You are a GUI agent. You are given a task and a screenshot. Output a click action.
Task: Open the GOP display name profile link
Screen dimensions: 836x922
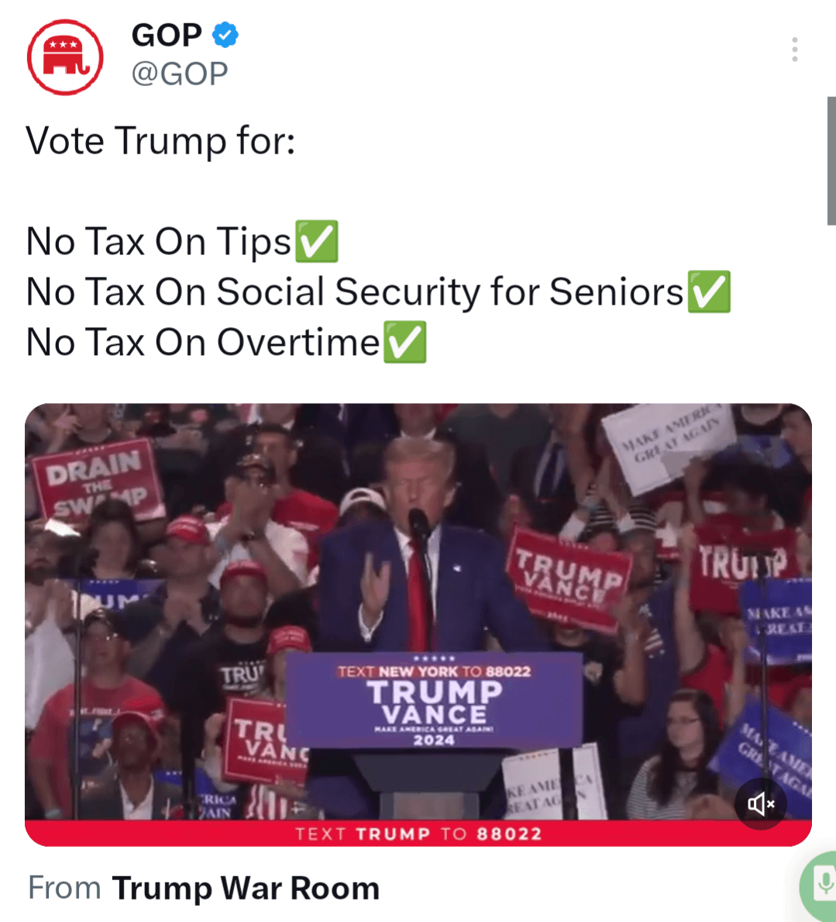coord(167,35)
